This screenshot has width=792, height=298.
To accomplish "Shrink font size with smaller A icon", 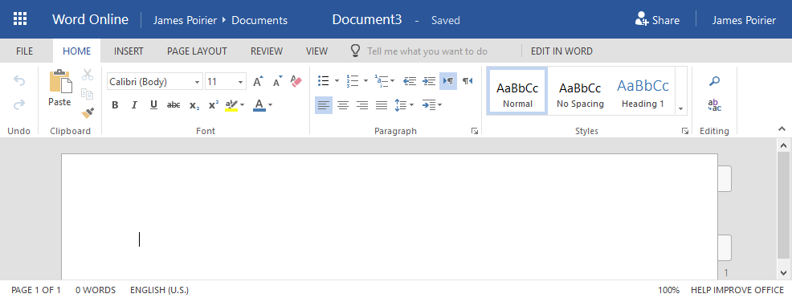I will [277, 81].
